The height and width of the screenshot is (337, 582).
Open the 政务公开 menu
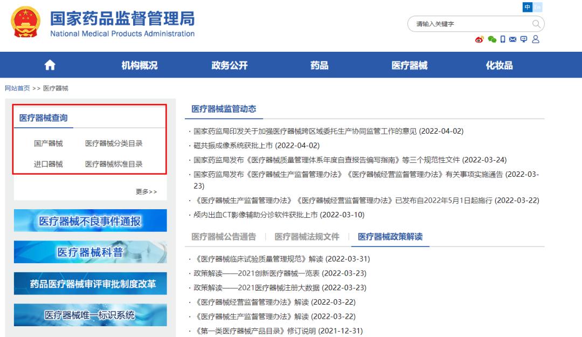[x=230, y=65]
